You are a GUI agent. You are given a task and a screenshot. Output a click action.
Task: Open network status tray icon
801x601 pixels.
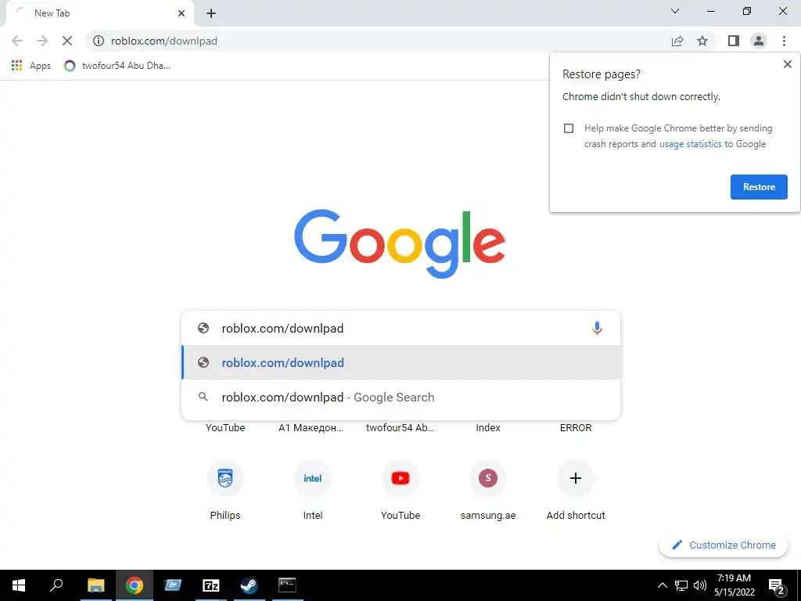click(x=681, y=585)
